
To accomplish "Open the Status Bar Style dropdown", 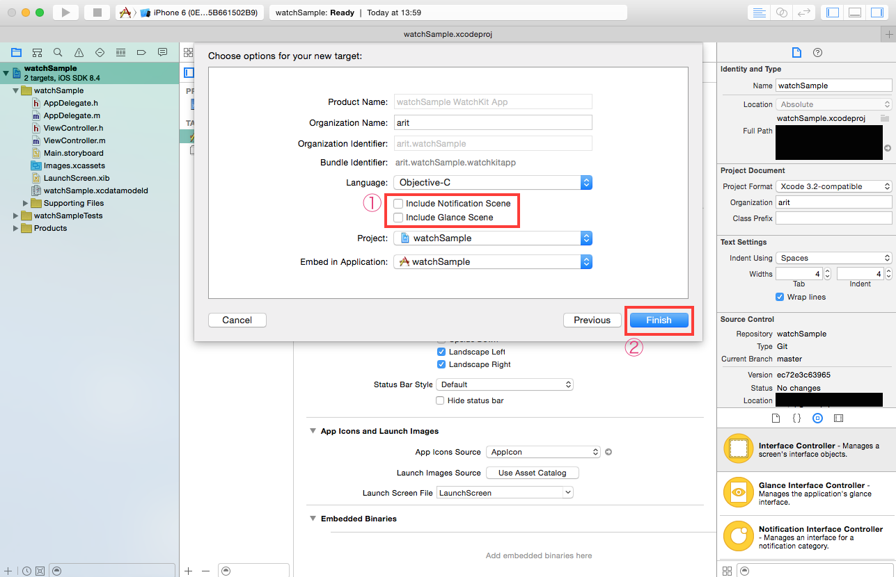I will point(505,384).
